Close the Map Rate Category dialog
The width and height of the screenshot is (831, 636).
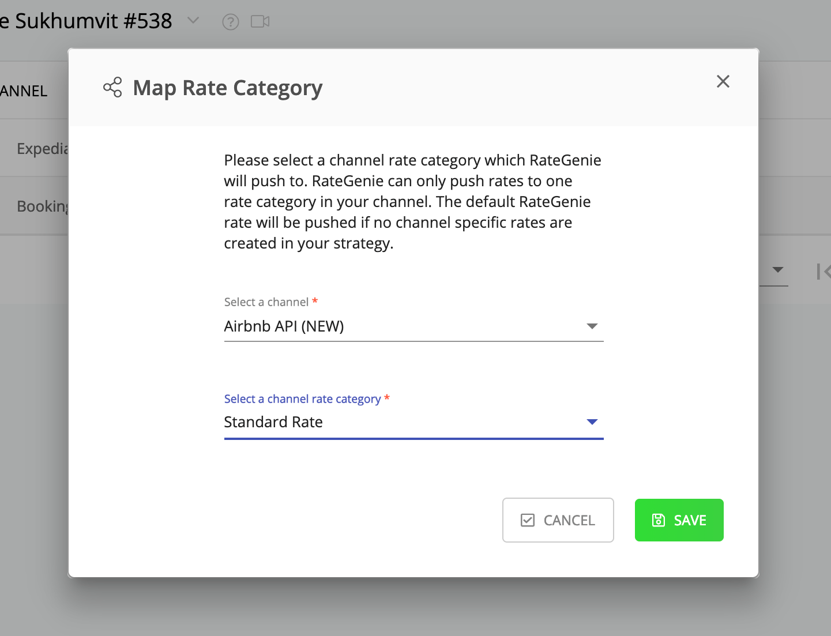tap(723, 81)
